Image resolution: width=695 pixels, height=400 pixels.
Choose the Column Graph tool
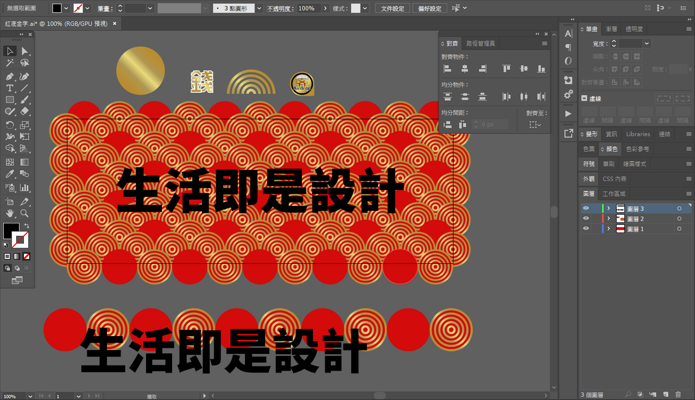(24, 188)
